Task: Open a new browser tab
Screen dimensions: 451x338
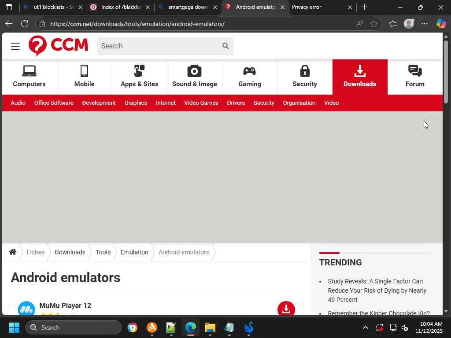Action: (x=364, y=7)
